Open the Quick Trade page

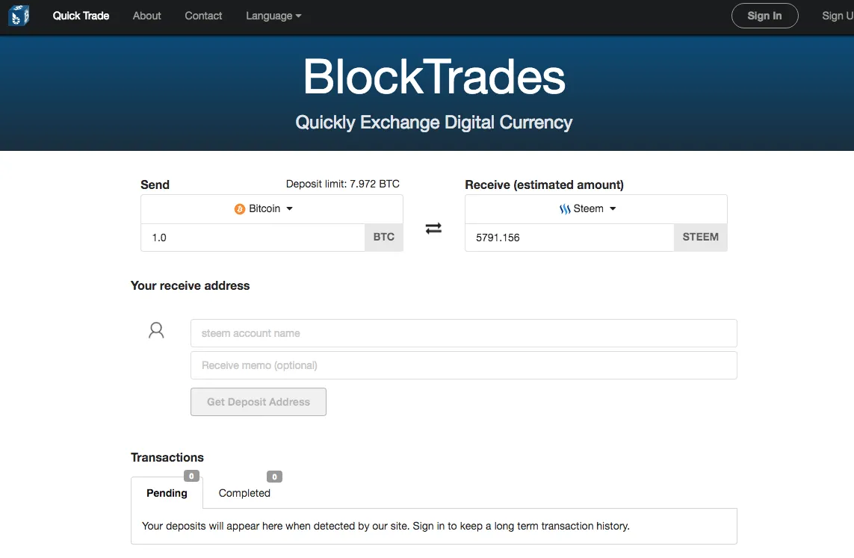[81, 16]
